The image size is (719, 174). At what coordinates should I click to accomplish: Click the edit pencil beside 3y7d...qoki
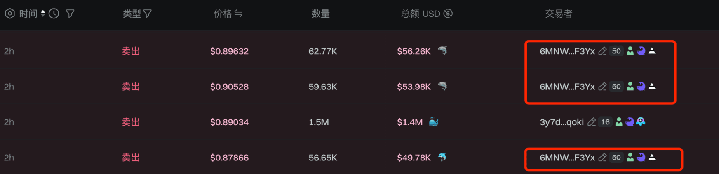[591, 122]
